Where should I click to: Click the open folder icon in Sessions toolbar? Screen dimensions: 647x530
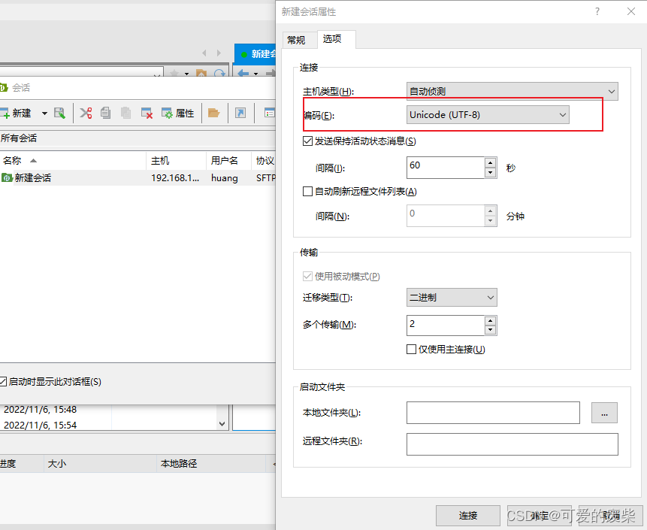[x=213, y=113]
